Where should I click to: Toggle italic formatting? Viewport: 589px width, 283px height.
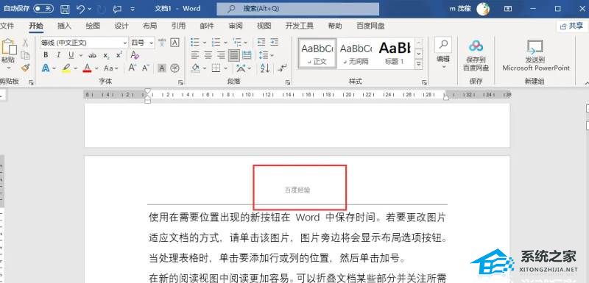coord(59,55)
